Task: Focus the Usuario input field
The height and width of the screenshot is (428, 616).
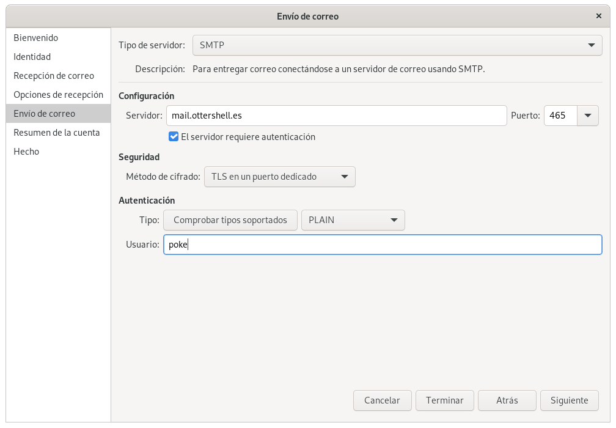Action: point(383,245)
